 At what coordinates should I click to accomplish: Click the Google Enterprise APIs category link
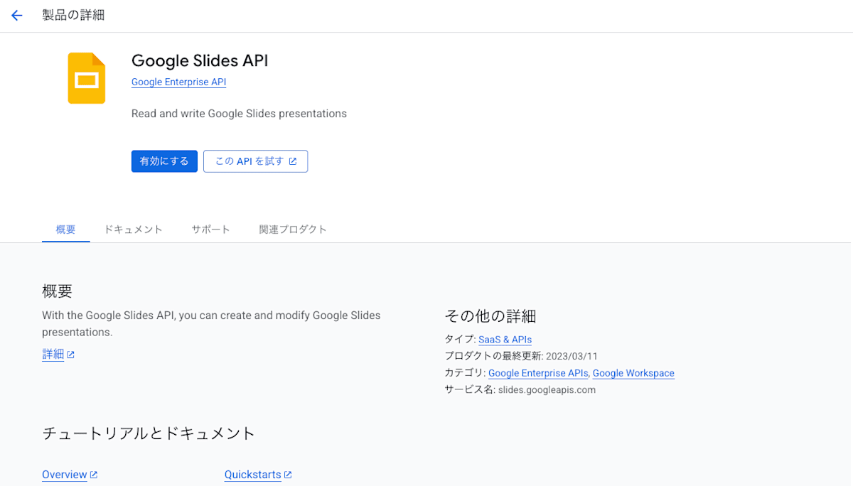point(538,373)
